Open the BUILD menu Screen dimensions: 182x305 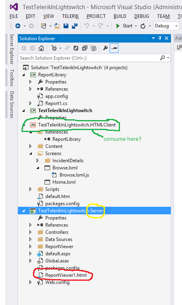point(120,16)
